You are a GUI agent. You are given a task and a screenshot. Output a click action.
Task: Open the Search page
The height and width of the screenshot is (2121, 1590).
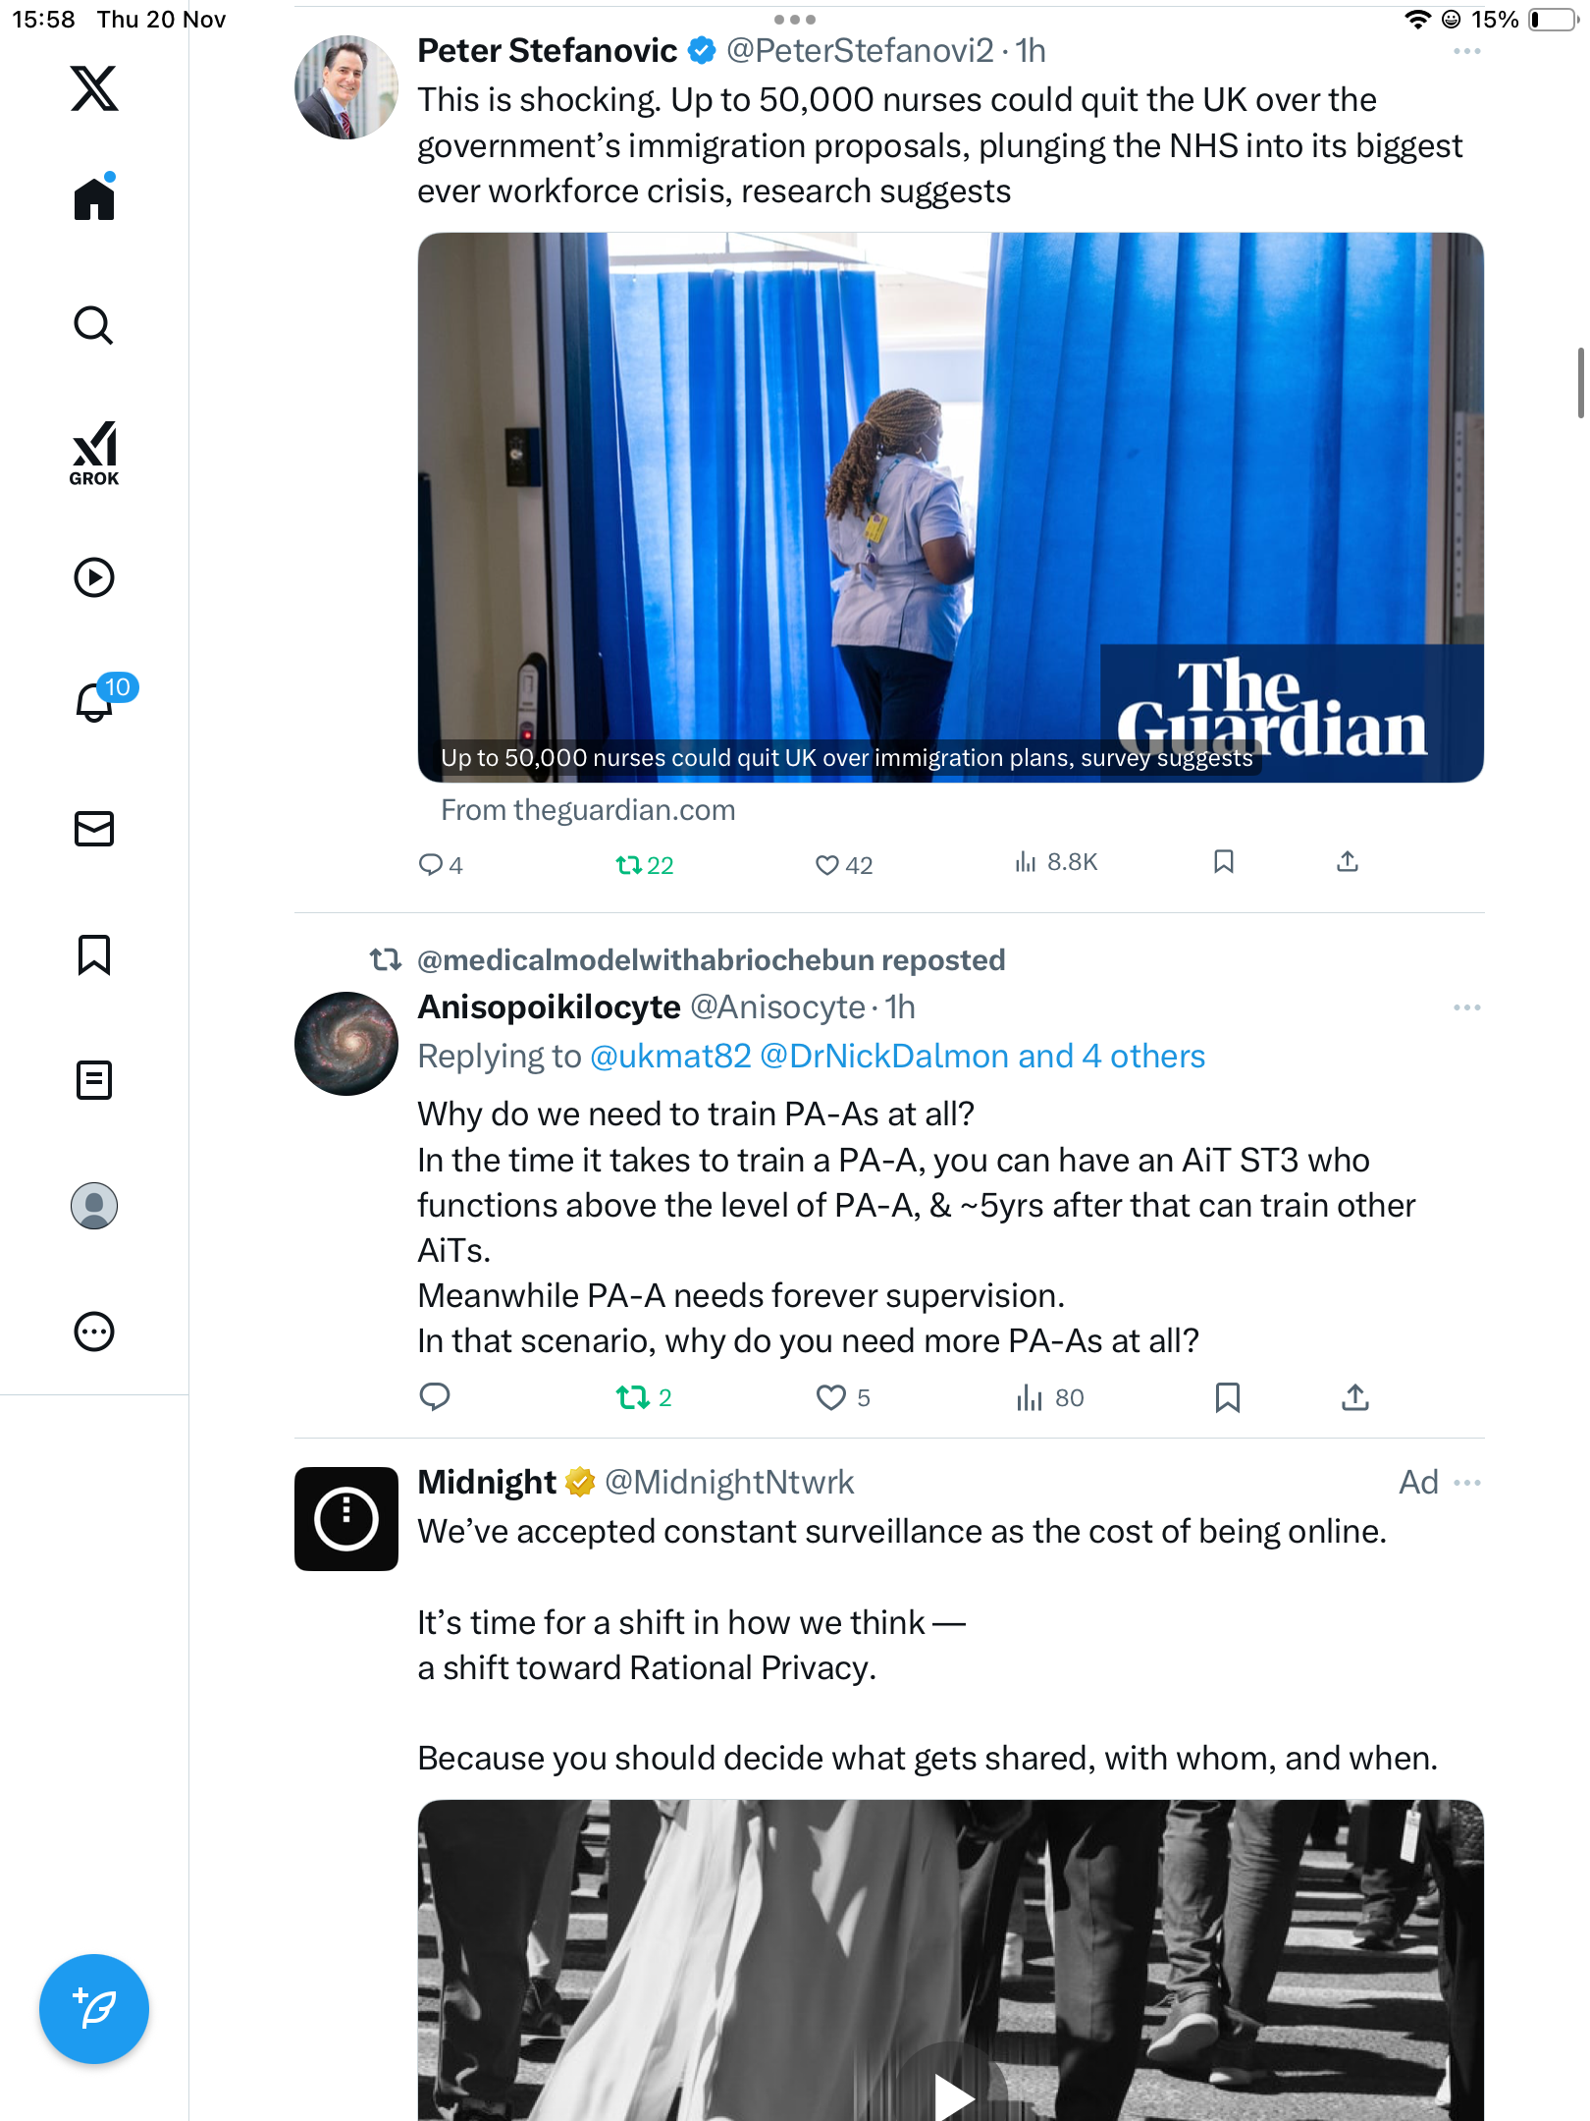94,325
